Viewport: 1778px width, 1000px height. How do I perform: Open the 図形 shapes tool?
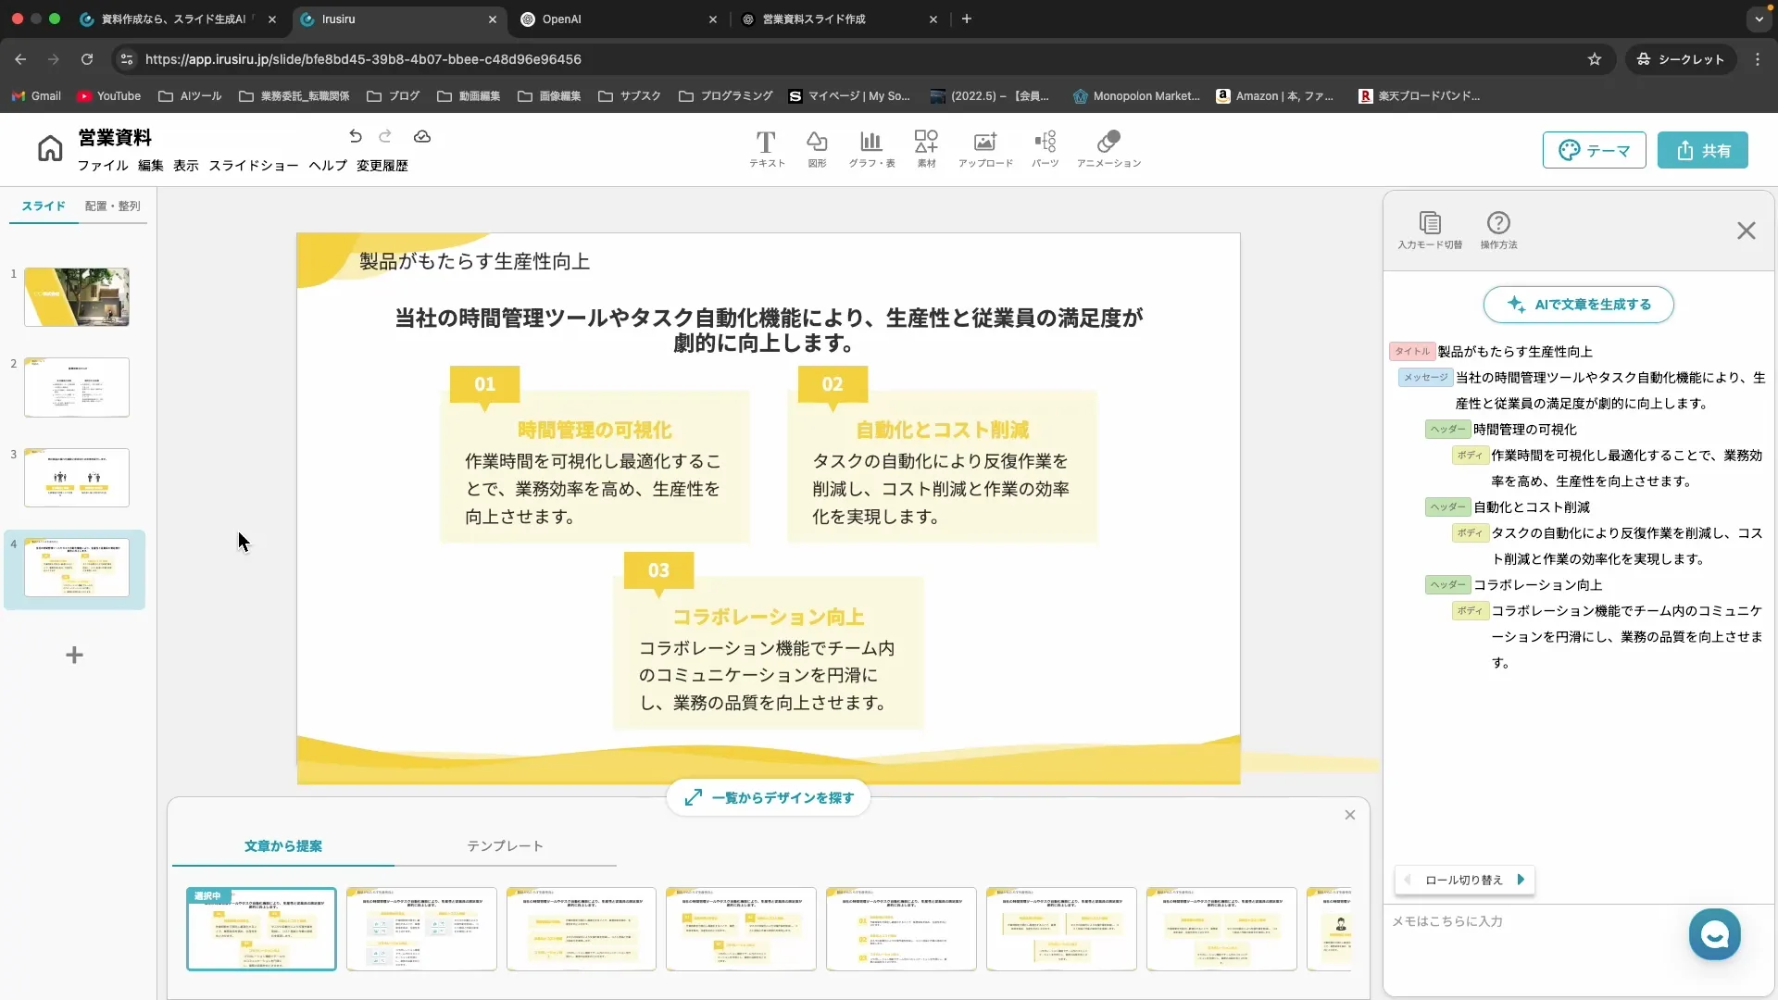817,148
